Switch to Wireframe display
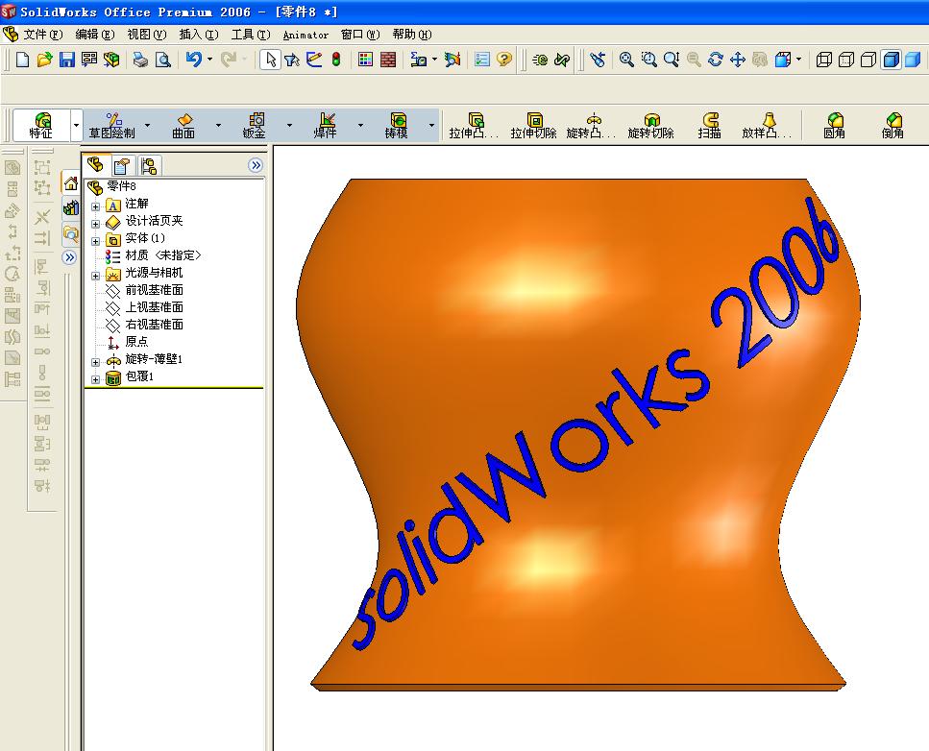 coord(824,60)
